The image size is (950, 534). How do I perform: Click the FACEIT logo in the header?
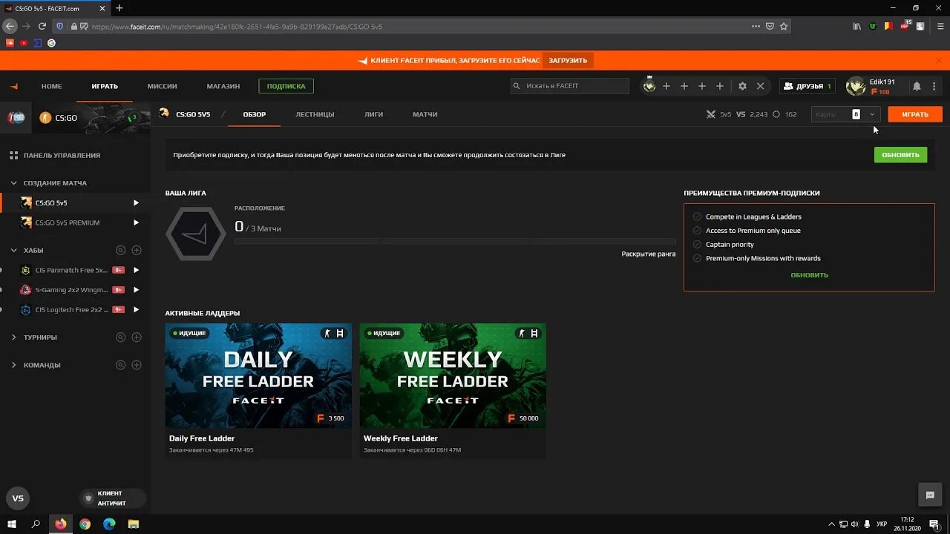click(x=14, y=86)
